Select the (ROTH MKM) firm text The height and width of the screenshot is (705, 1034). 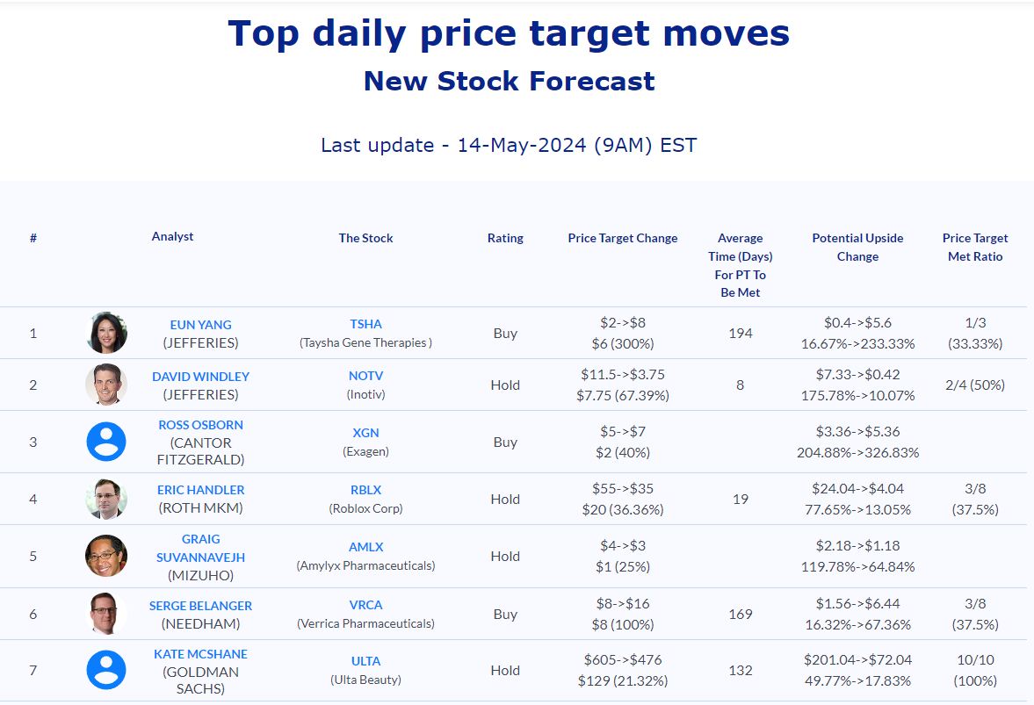200,508
